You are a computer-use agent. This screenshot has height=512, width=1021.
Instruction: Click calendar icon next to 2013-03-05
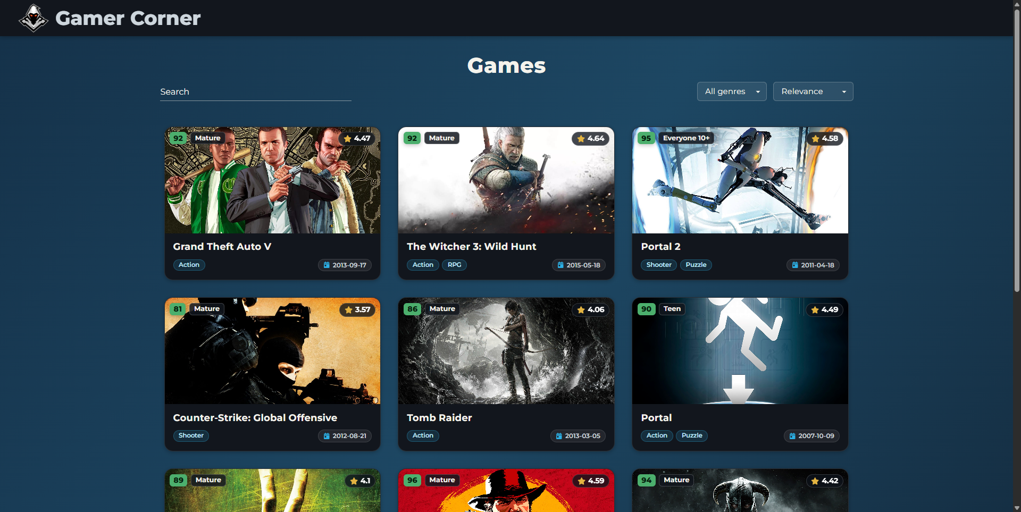tap(559, 436)
